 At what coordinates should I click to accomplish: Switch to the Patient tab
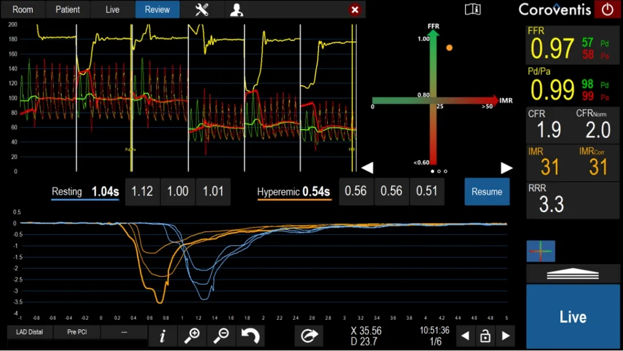pos(67,10)
